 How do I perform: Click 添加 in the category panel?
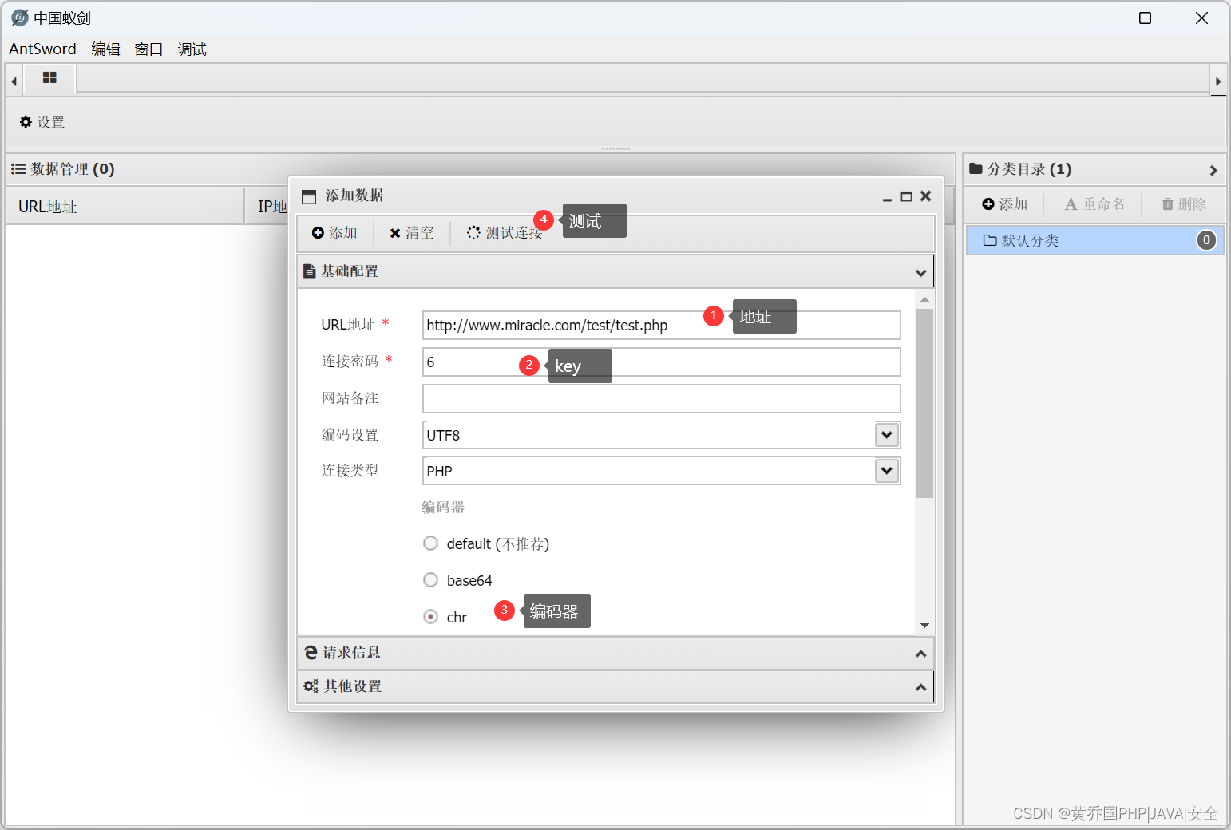1005,204
